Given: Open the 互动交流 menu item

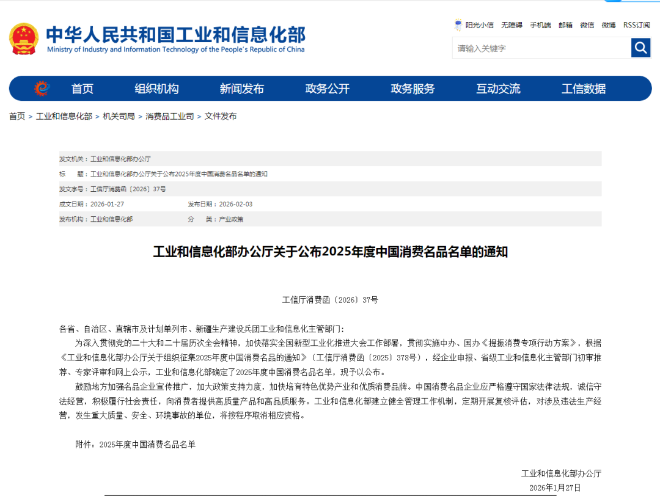Looking at the screenshot, I should point(498,89).
